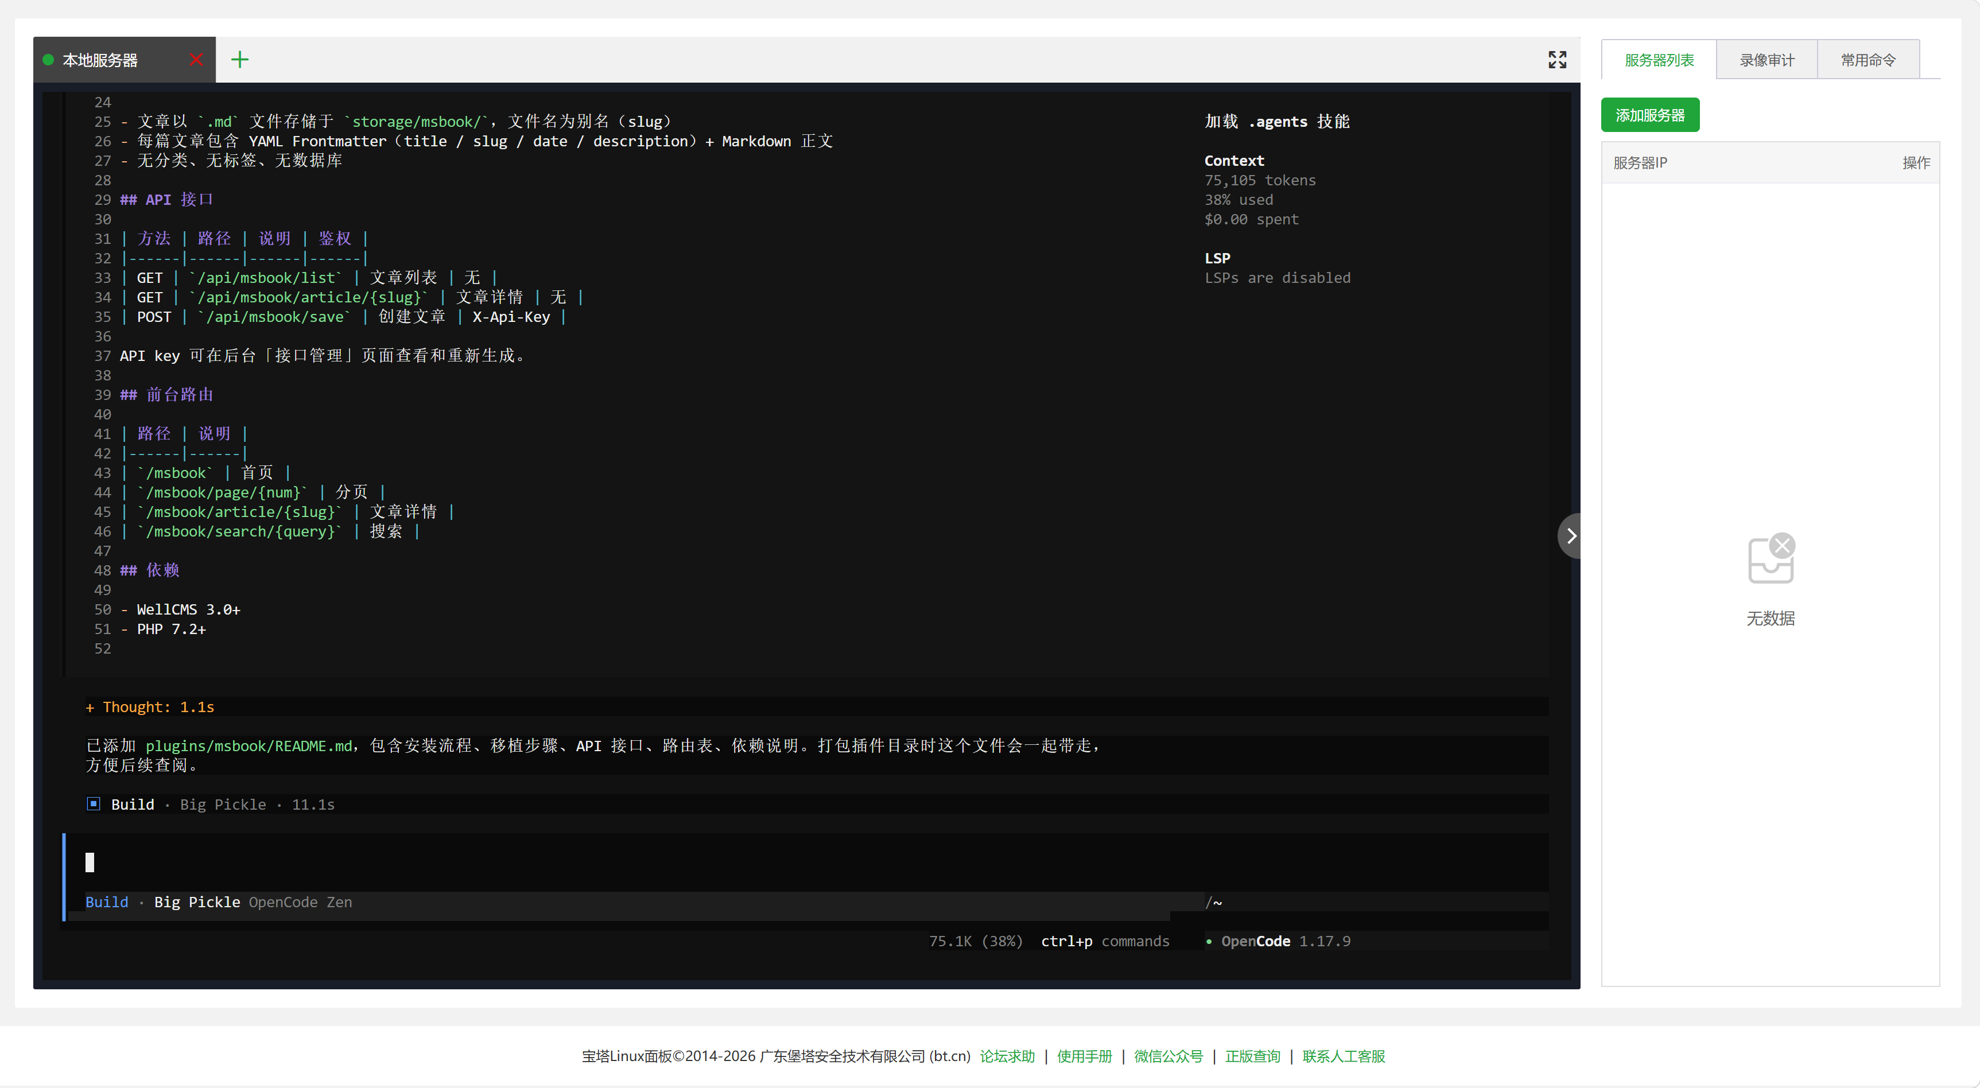Click the 'Context' sidebar heading
The width and height of the screenshot is (1980, 1088).
(1234, 161)
